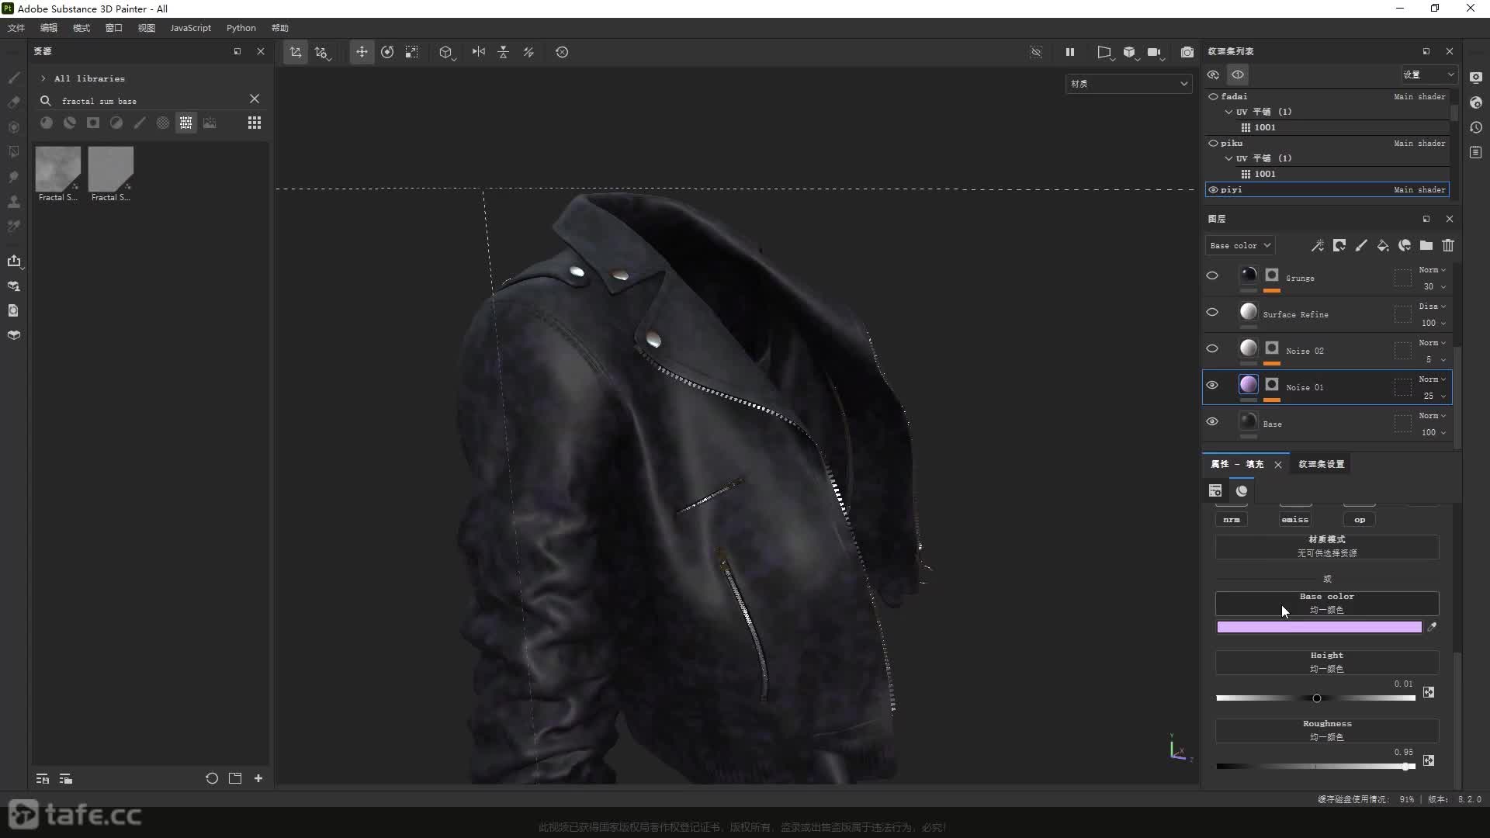Collapse UV tiles under piku
1490x838 pixels.
(1228, 158)
